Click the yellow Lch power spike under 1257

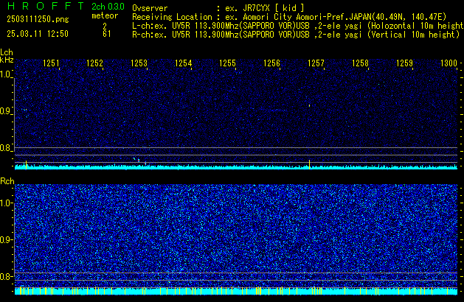click(x=310, y=164)
